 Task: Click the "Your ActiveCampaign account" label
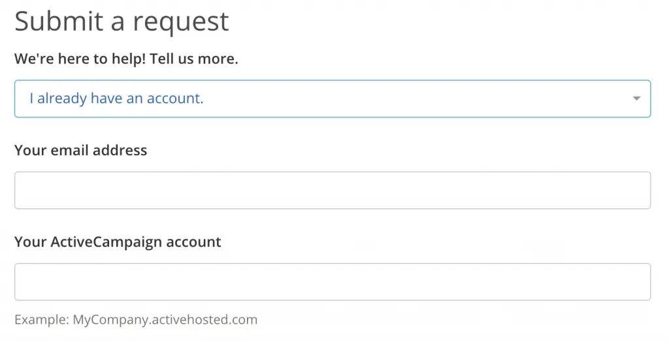pos(118,241)
